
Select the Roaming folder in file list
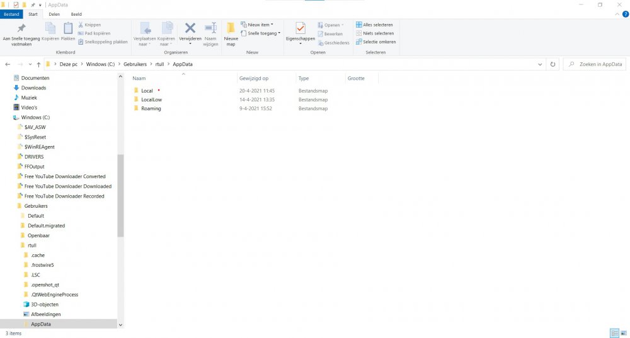click(151, 108)
